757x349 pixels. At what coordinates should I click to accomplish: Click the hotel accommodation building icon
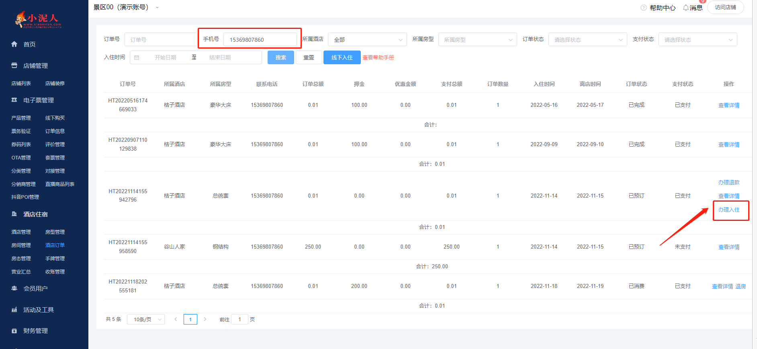(x=14, y=214)
